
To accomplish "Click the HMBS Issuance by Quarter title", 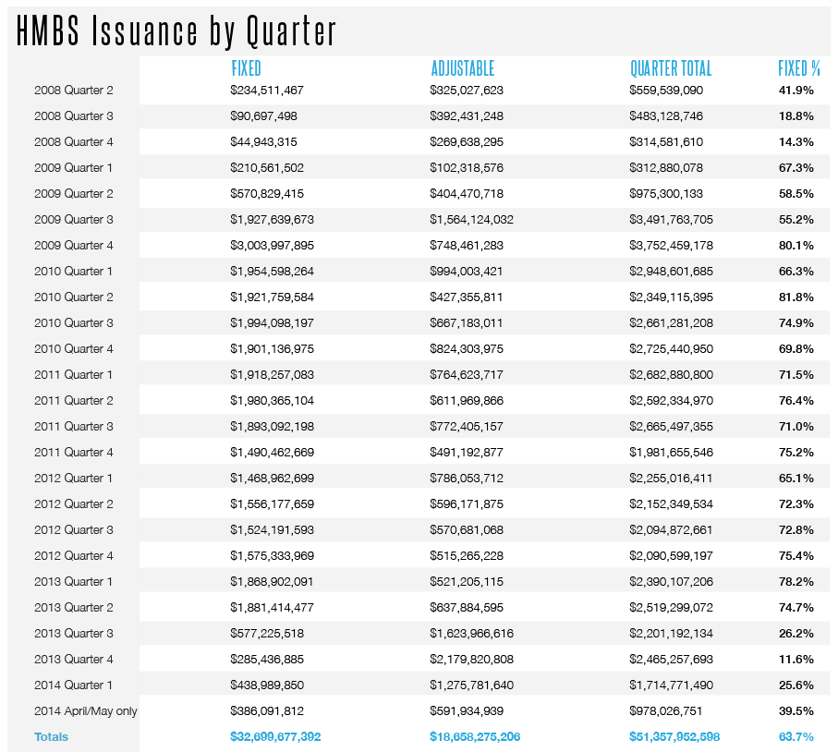I will coord(176,31).
